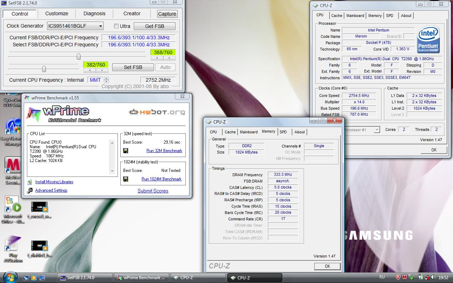The height and width of the screenshot is (283, 453).
Task: Click OK in the CPU-Z CPU window
Action: pos(434,150)
